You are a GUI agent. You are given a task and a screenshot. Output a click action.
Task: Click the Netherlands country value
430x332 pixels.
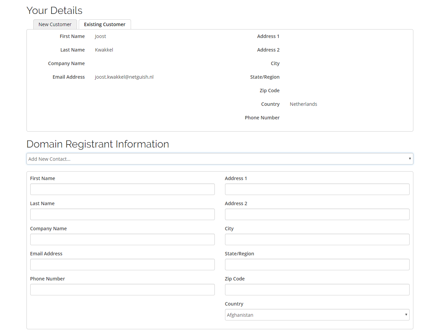(303, 104)
